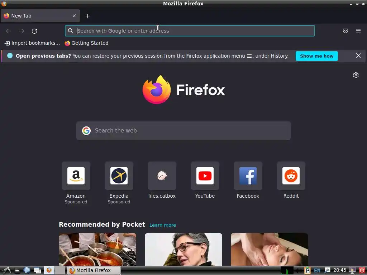The width and height of the screenshot is (367, 275).
Task: Click the EN keyboard layout indicator
Action: [x=317, y=271]
